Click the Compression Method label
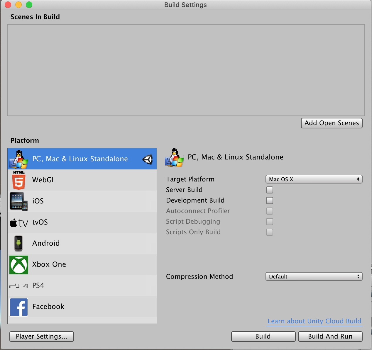The width and height of the screenshot is (372, 350). coord(199,277)
